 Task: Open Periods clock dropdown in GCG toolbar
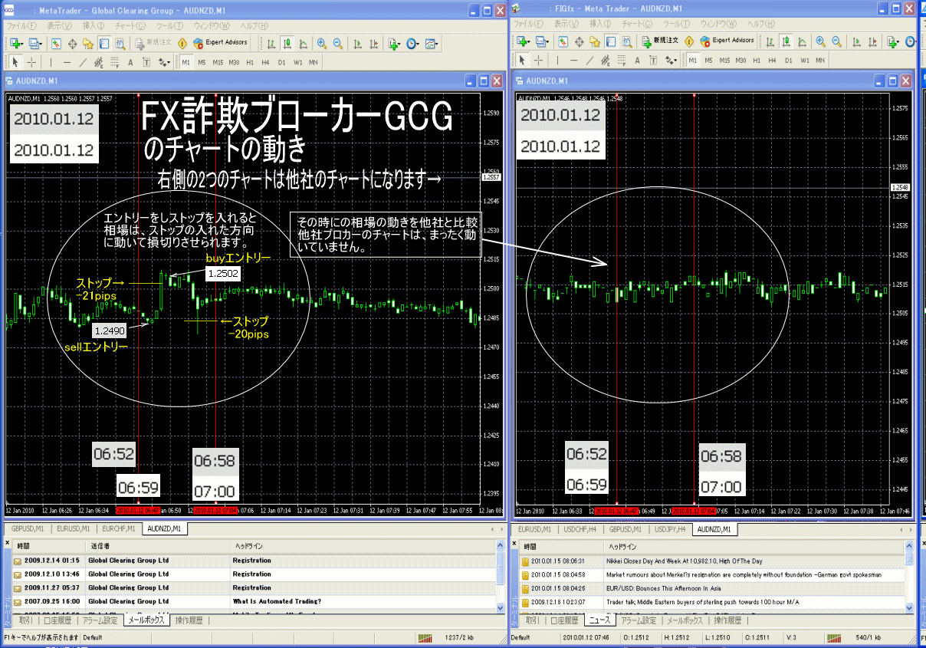coord(413,44)
